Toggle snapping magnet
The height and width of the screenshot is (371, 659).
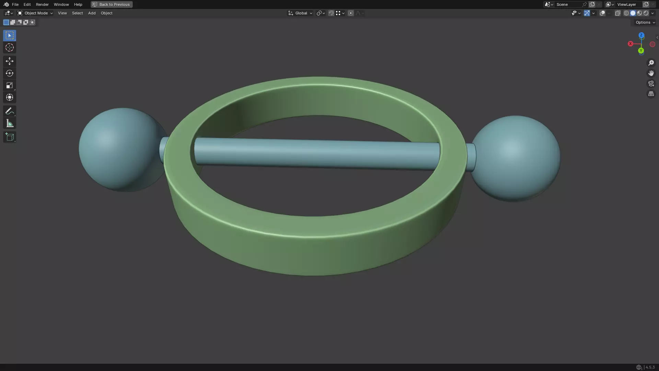point(331,13)
